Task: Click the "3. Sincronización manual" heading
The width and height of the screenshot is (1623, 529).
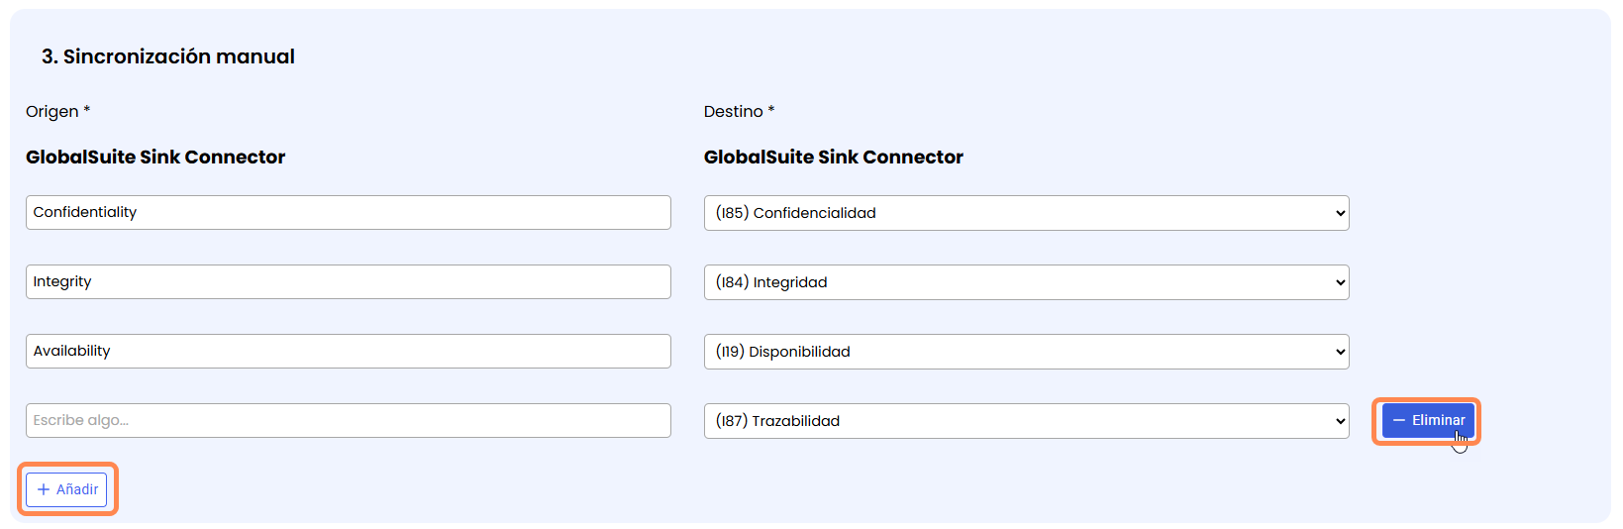Action: [x=168, y=56]
